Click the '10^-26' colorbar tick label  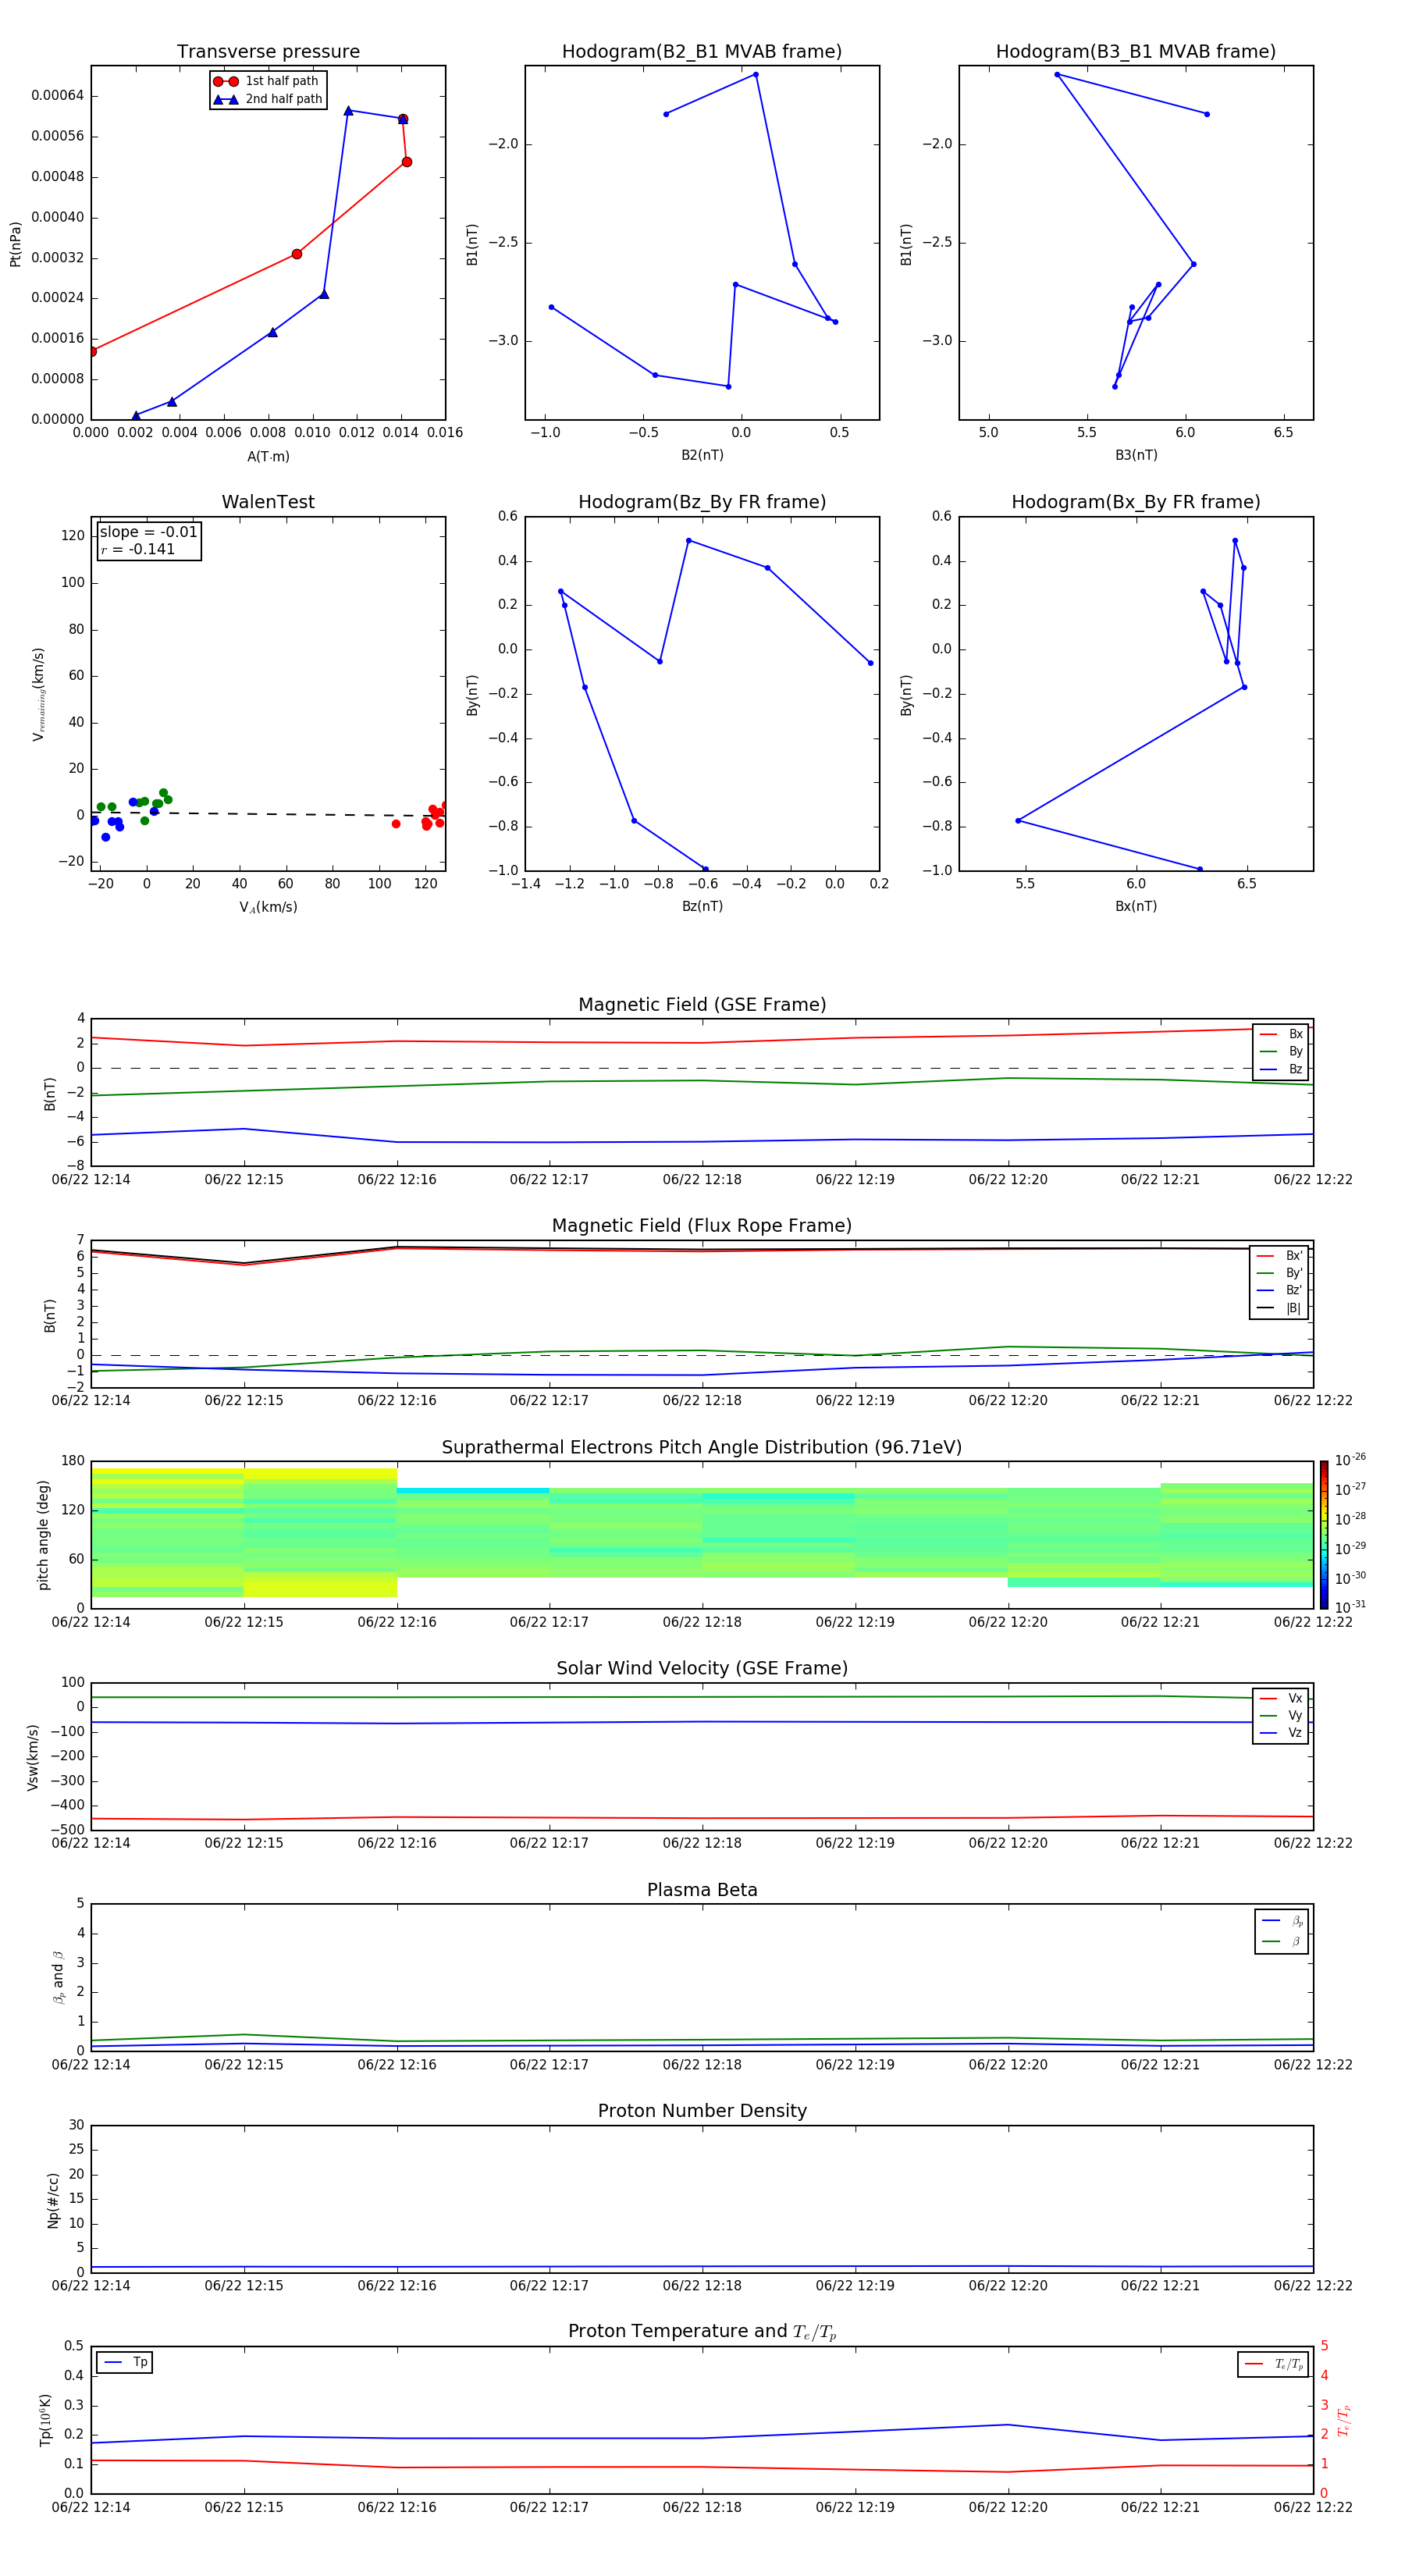[x=1350, y=1460]
